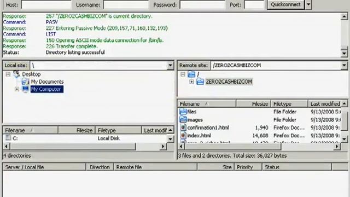Sort remote list by Filesize column
The height and width of the screenshot is (197, 350).
click(253, 104)
